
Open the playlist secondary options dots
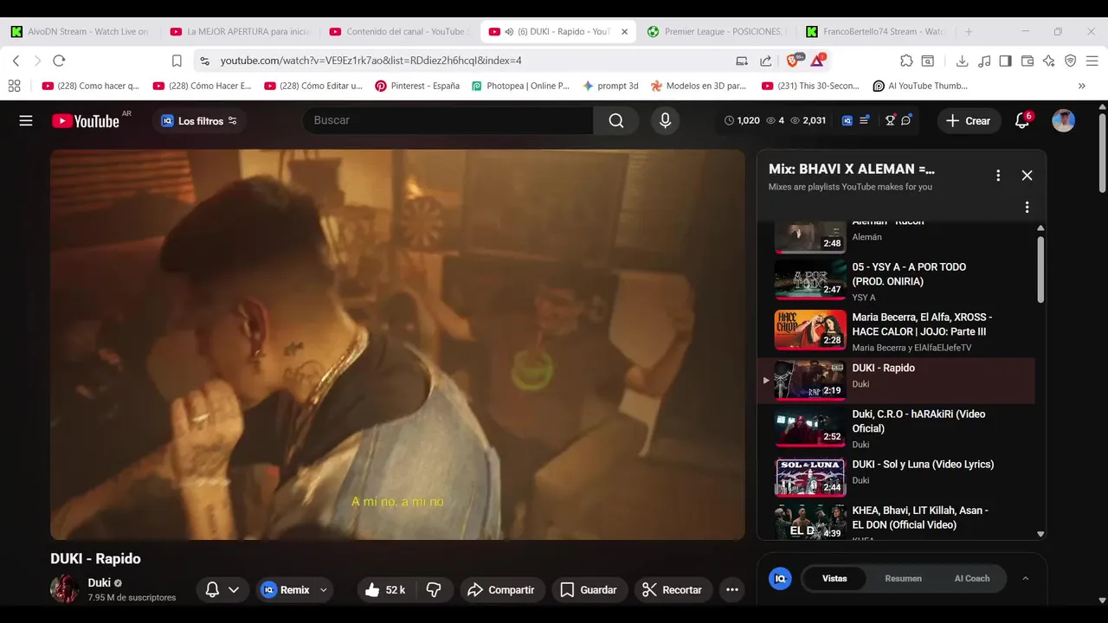pyautogui.click(x=1027, y=208)
